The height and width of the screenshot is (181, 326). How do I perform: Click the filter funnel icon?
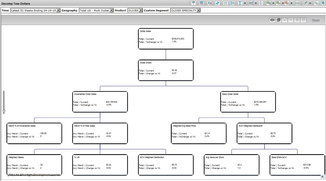pyautogui.click(x=193, y=3)
